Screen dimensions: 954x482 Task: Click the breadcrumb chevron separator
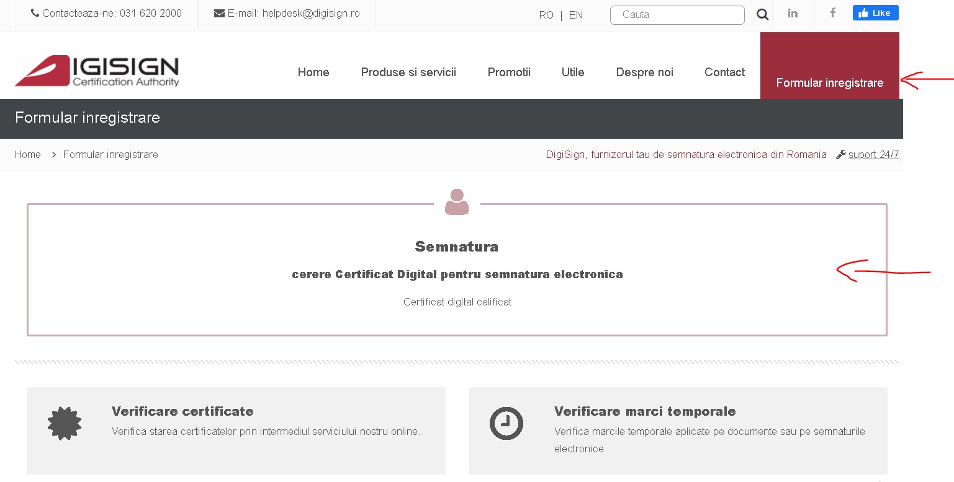[54, 154]
